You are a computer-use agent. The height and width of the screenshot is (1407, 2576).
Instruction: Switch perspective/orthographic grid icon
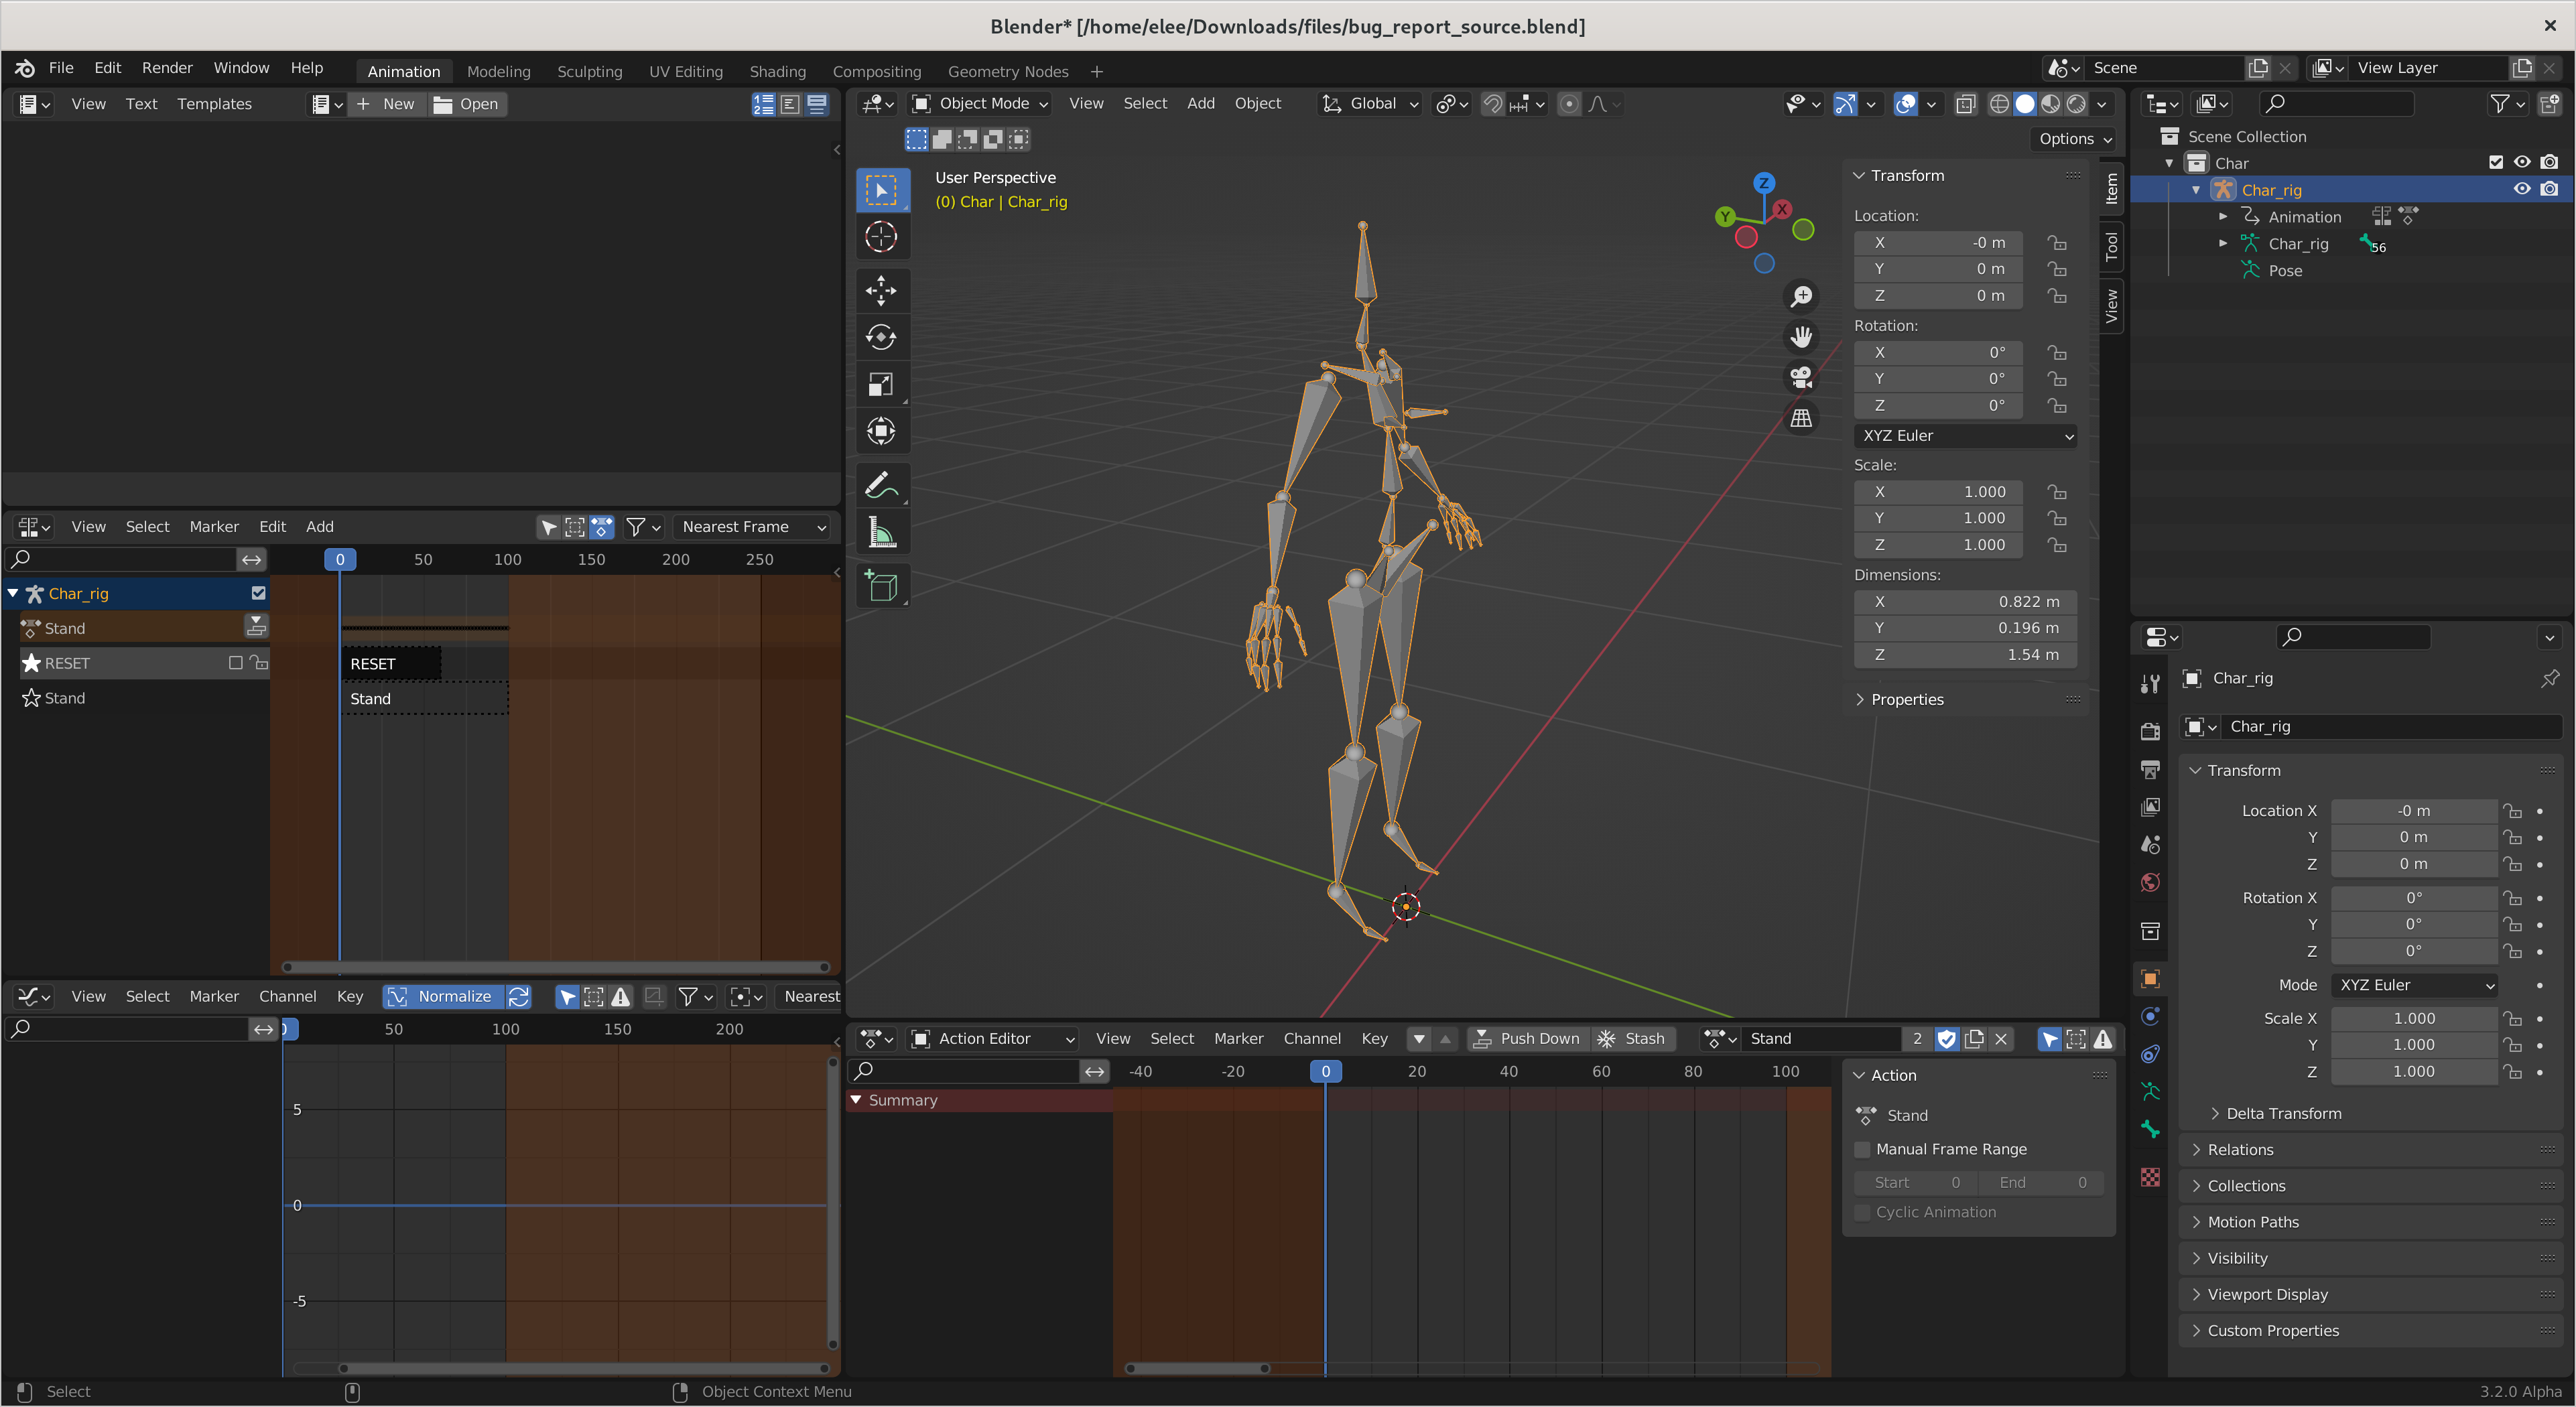pos(1801,418)
